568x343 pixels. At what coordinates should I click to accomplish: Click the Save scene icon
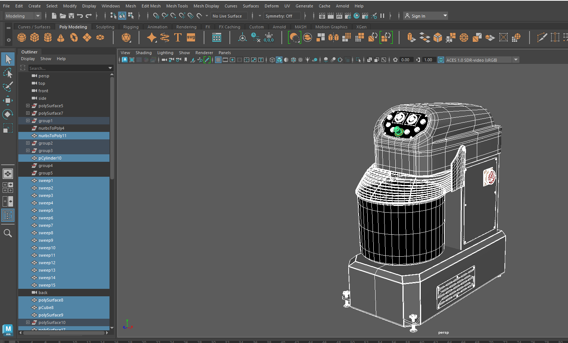71,16
